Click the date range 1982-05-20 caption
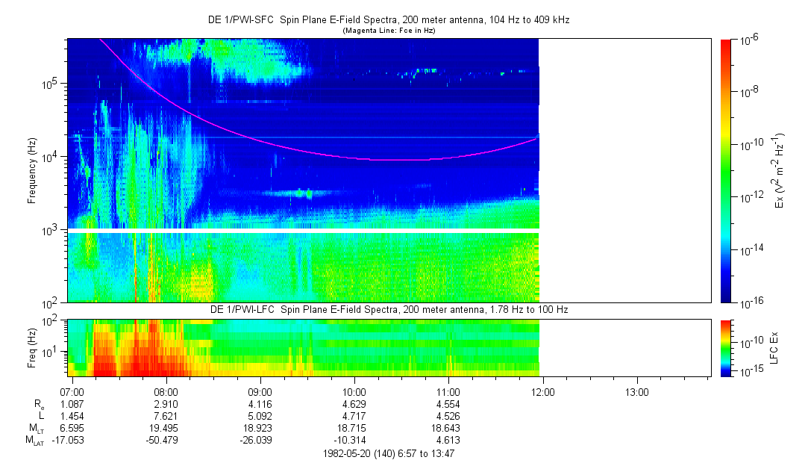 (x=388, y=453)
